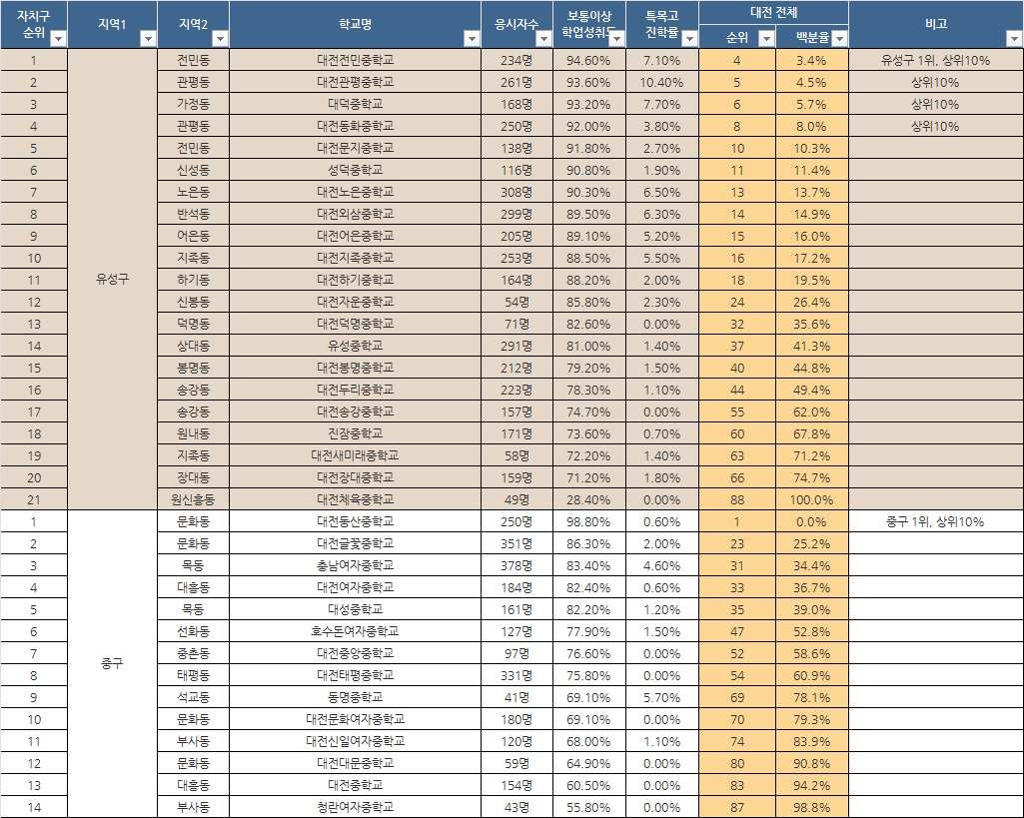This screenshot has height=818, width=1024.
Task: Select the 대전여자중학교 cell
Action: [x=356, y=587]
